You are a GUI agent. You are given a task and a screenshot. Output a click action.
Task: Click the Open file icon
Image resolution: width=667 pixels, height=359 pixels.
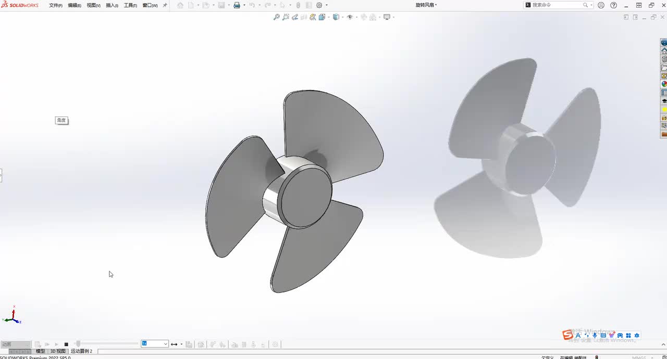(206, 5)
